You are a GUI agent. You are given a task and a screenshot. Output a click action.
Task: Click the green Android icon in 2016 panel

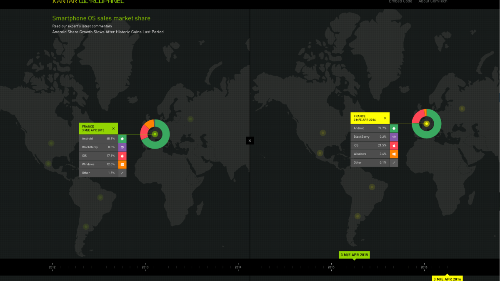tap(394, 128)
